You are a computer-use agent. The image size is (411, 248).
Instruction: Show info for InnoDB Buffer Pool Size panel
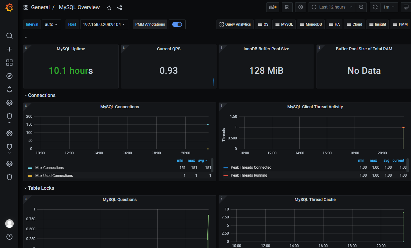click(x=221, y=47)
